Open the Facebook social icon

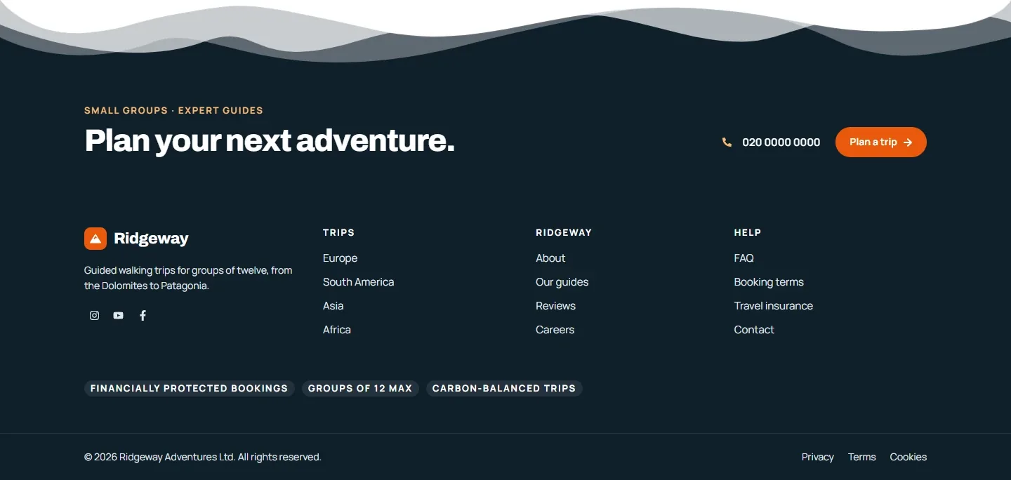click(x=143, y=316)
